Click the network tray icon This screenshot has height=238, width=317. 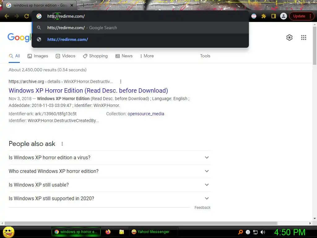point(255,232)
